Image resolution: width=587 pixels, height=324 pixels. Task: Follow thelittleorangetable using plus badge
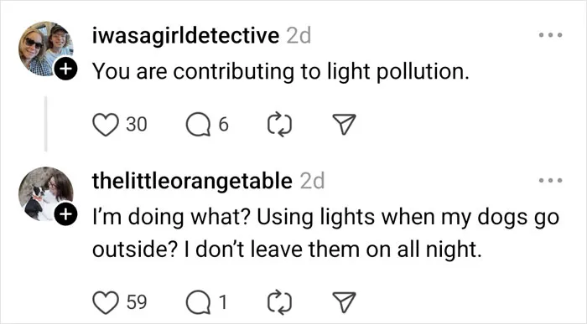[65, 214]
